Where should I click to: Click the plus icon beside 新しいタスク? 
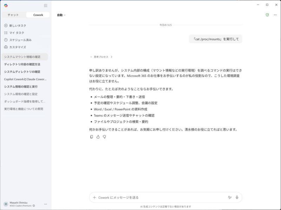click(6, 26)
